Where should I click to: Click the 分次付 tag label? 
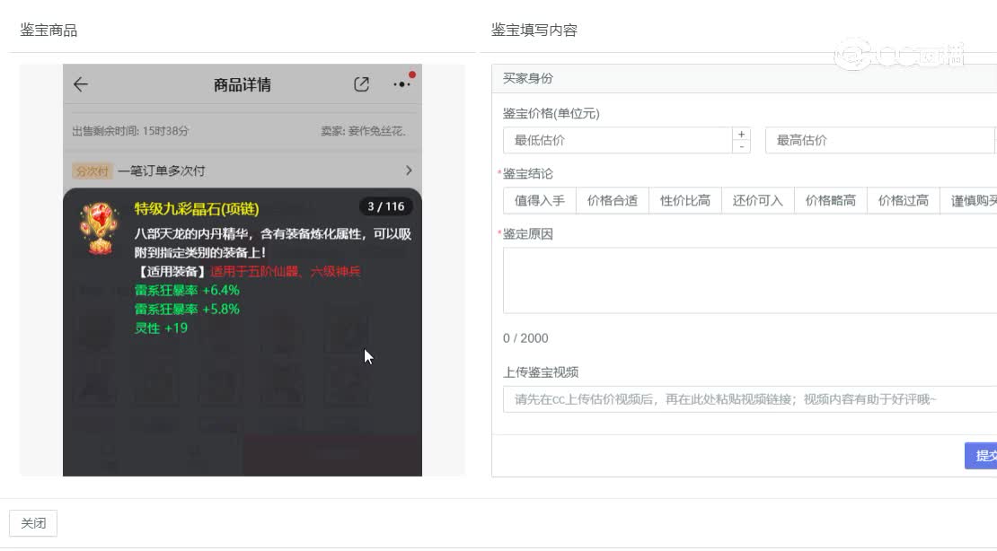pos(92,171)
